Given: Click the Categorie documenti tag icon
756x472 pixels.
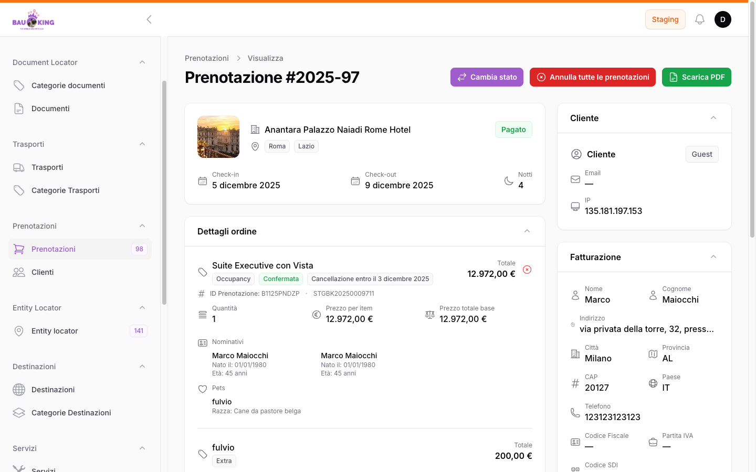Looking at the screenshot, I should click(19, 85).
